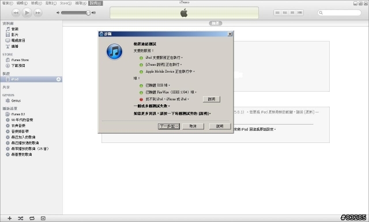Click 取消 to cancel diagnostics dialog
Screen dimensions: 369x222
point(193,126)
